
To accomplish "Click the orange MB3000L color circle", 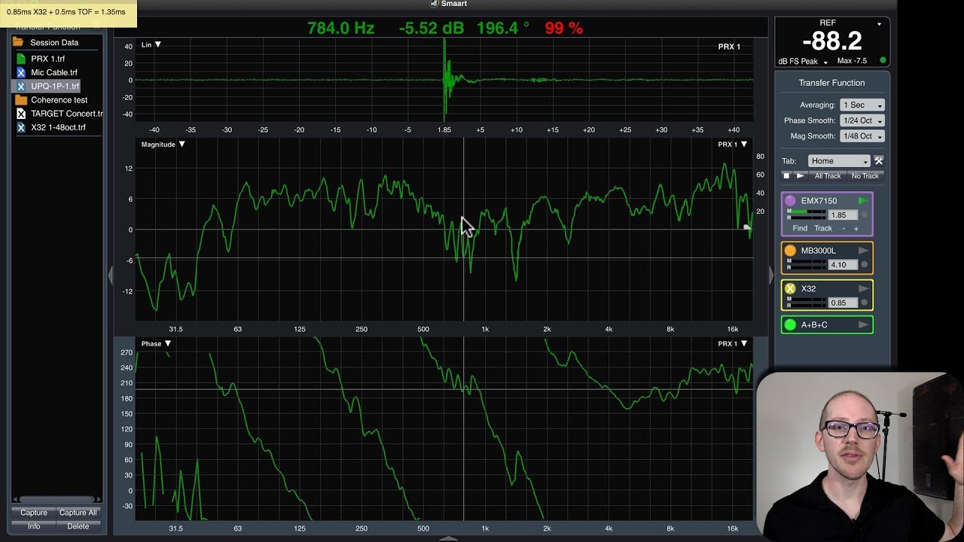I will click(790, 251).
